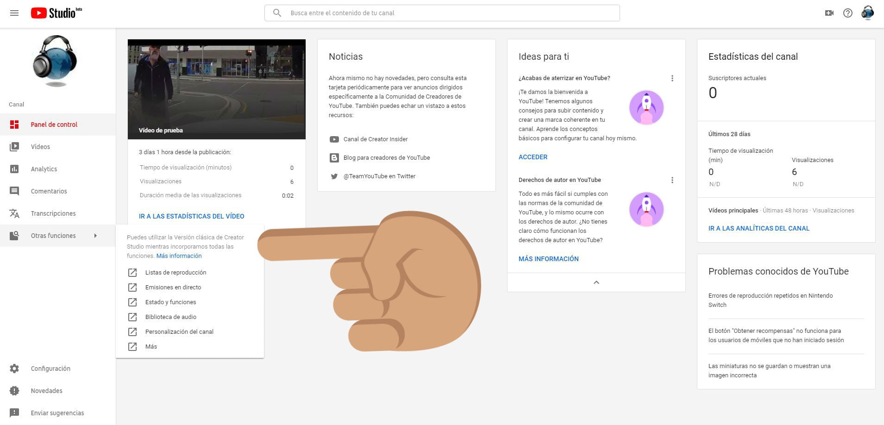Open Comentarios from the sidebar
Image resolution: width=884 pixels, height=425 pixels.
pos(49,191)
